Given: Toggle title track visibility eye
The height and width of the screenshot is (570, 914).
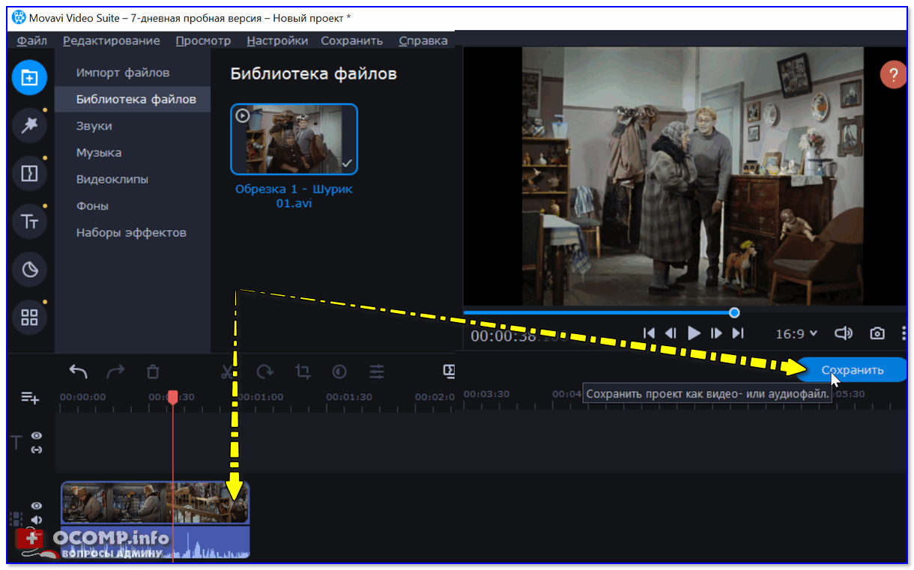Looking at the screenshot, I should [37, 435].
